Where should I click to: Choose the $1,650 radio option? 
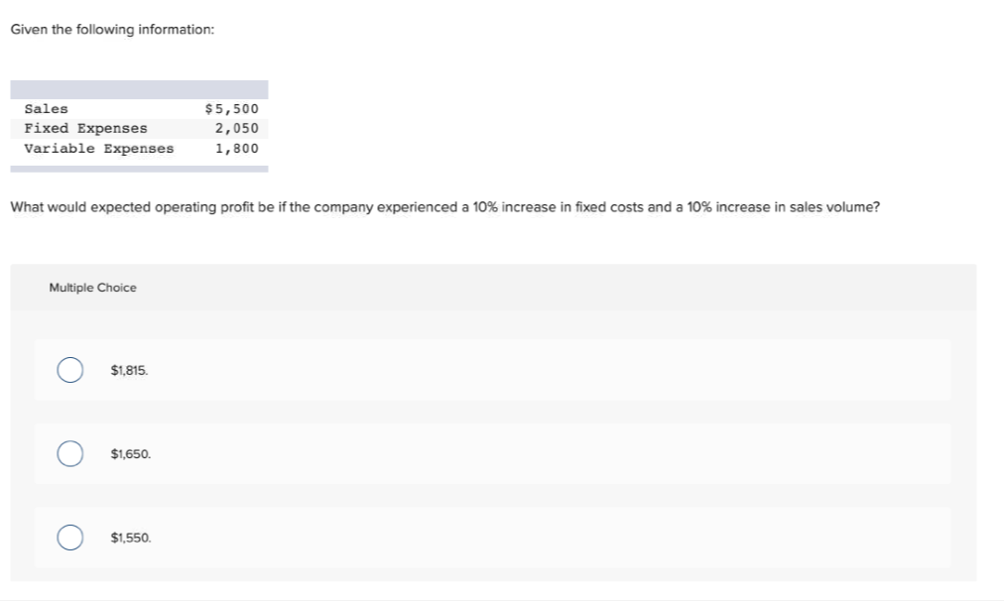coord(69,453)
